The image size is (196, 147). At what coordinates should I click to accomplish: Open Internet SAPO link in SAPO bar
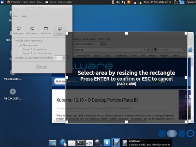[83, 56]
